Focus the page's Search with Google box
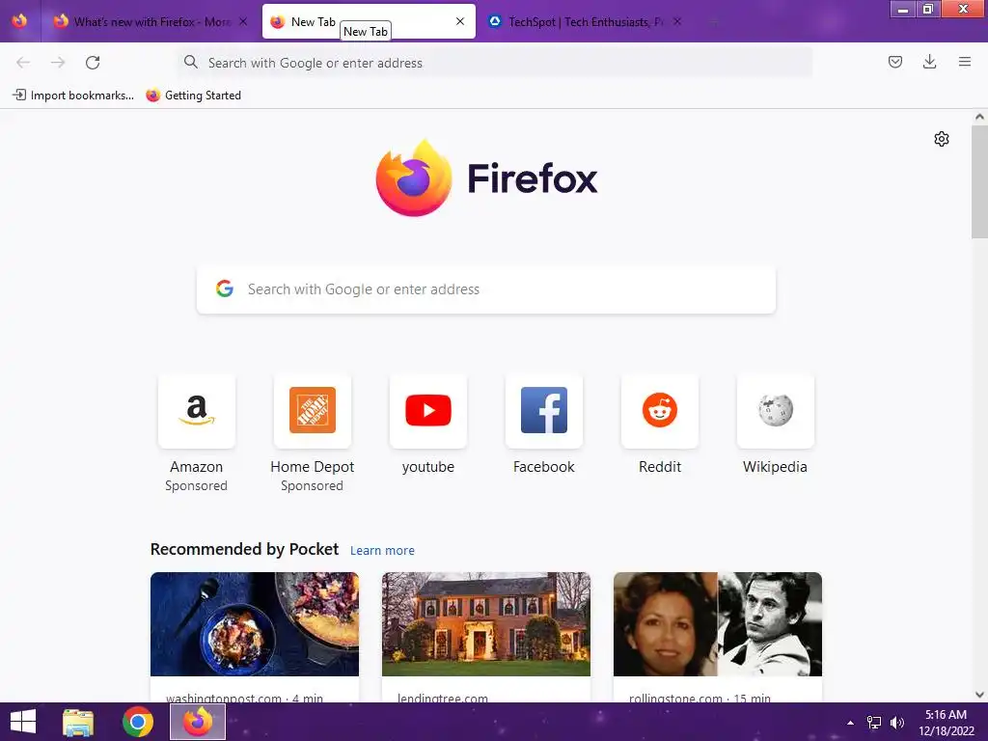Image resolution: width=988 pixels, height=741 pixels. coord(486,289)
